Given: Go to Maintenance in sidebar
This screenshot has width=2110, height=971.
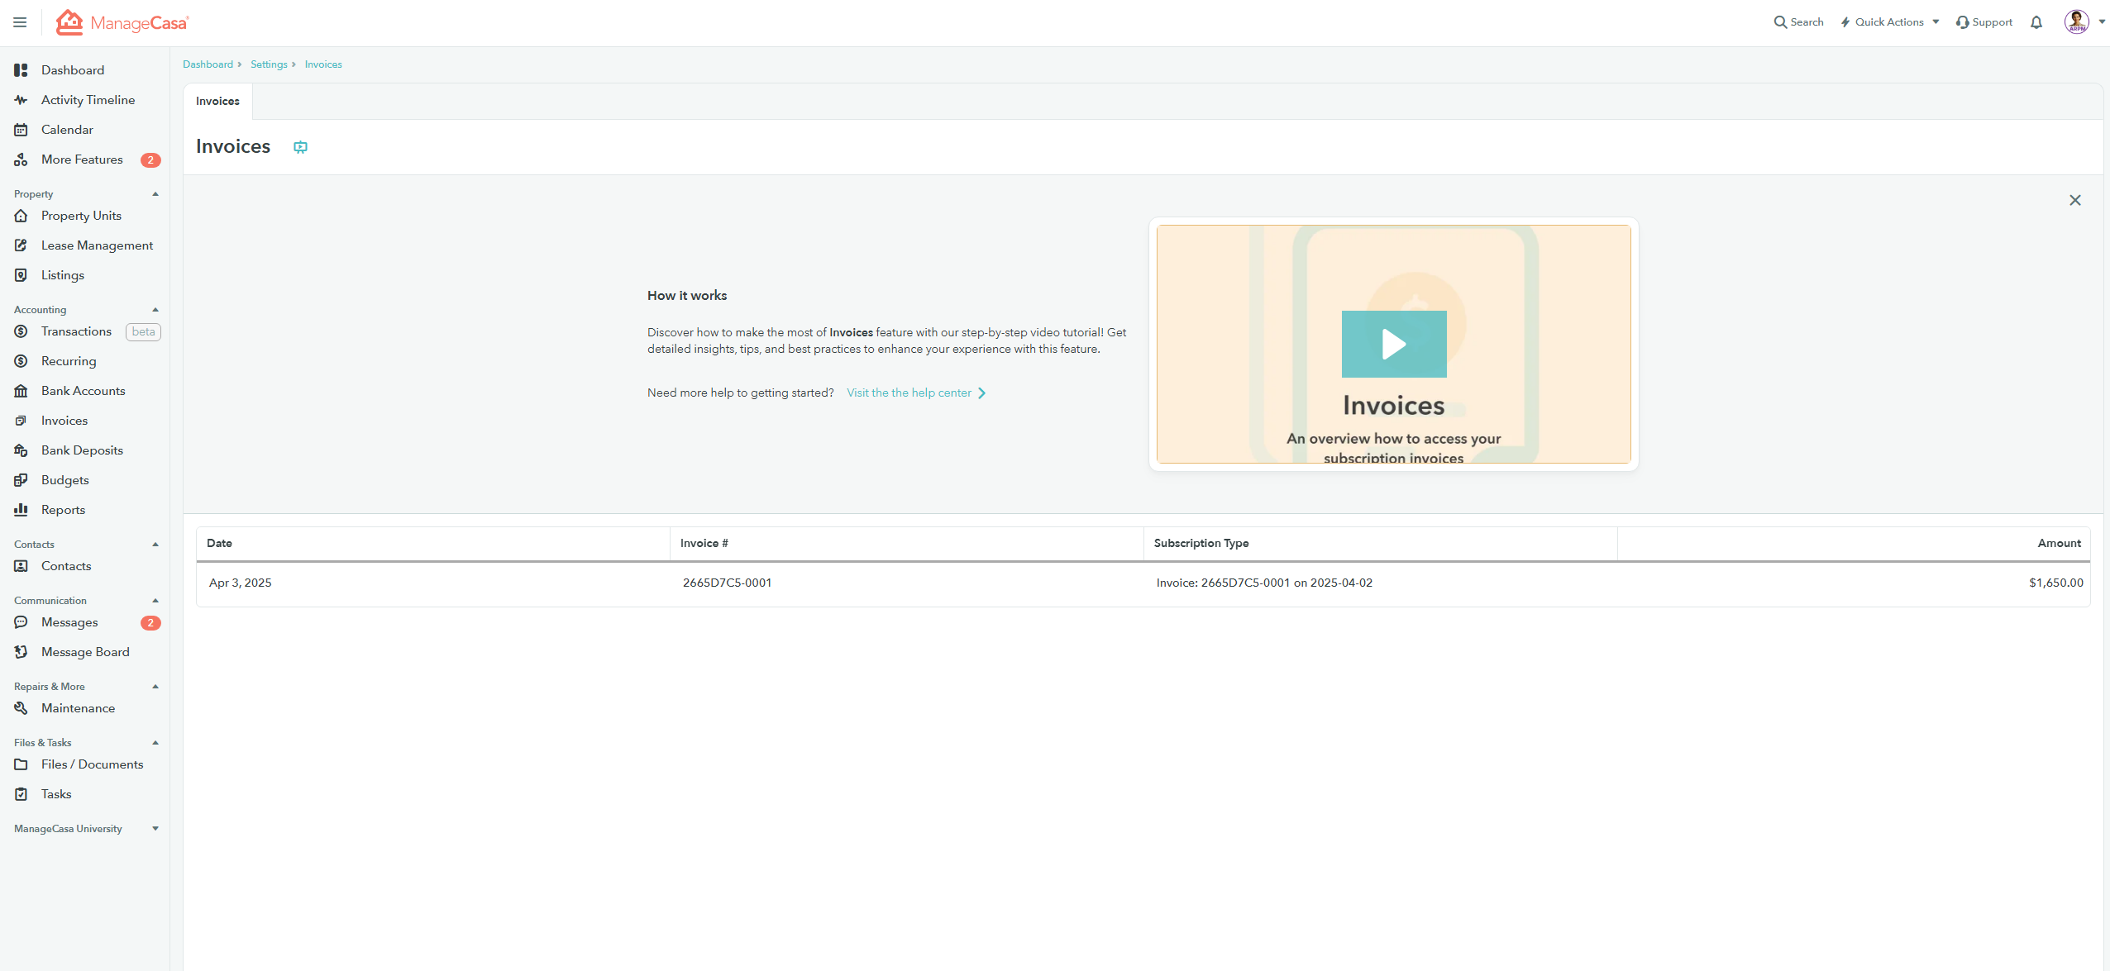Looking at the screenshot, I should click(x=78, y=708).
